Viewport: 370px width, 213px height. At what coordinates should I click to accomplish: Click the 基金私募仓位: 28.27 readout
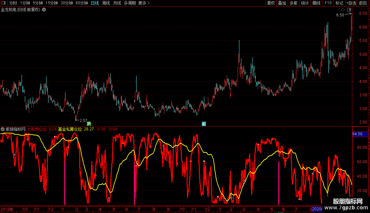pyautogui.click(x=76, y=129)
